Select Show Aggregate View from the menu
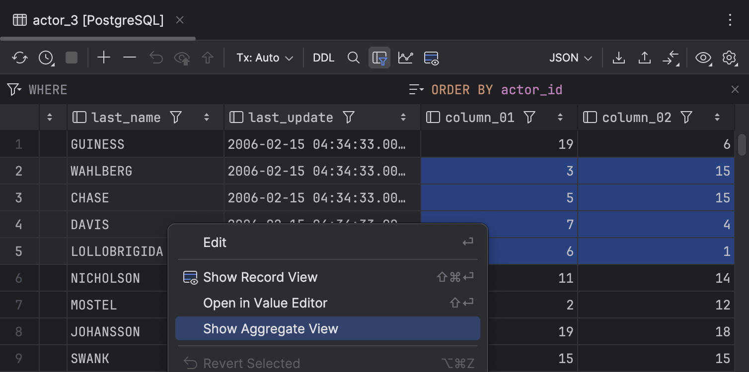Viewport: 749px width, 372px height. click(271, 328)
